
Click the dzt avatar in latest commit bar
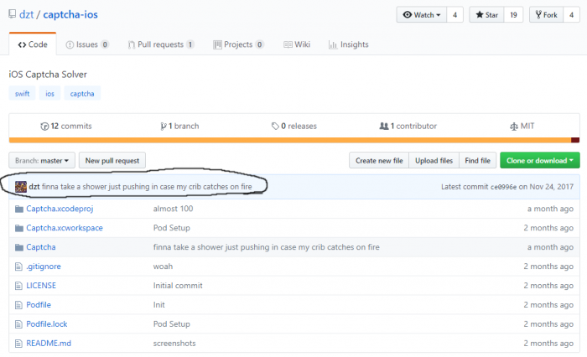(x=21, y=187)
